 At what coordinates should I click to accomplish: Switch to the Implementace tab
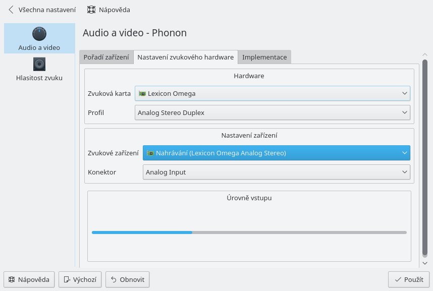click(x=264, y=57)
